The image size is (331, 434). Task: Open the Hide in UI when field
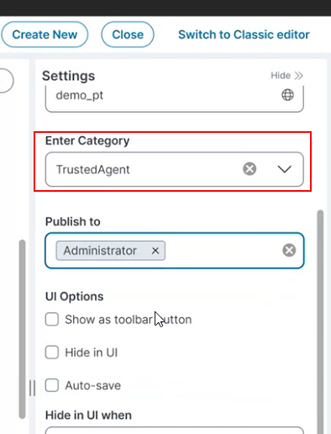(x=175, y=431)
